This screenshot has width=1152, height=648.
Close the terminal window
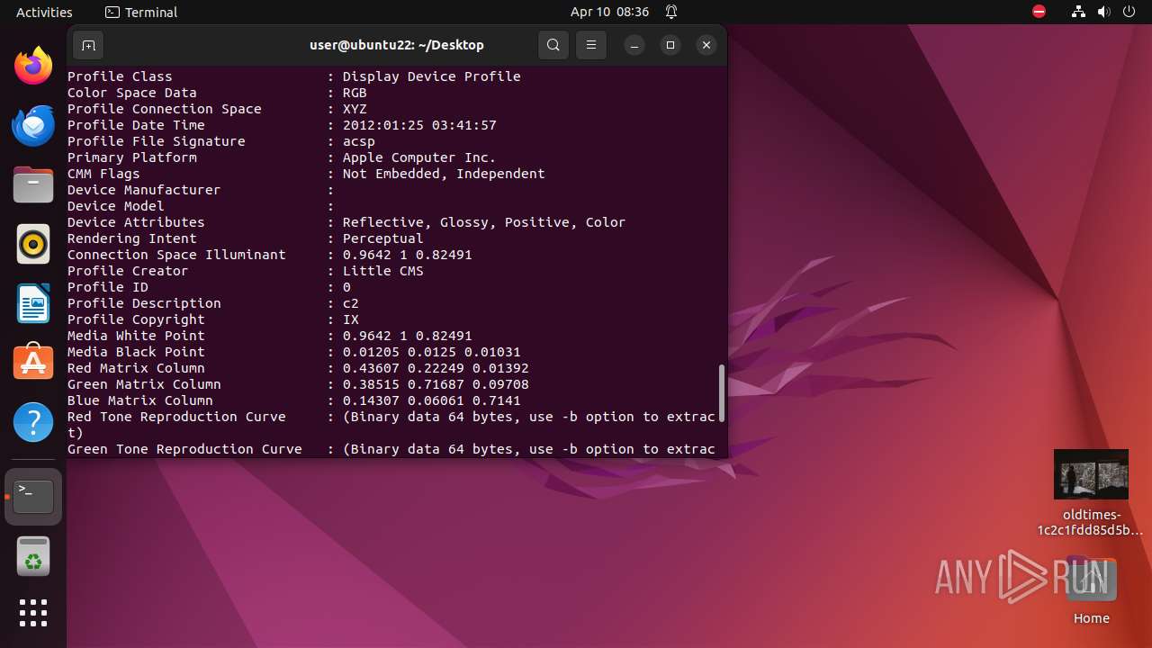pos(706,45)
